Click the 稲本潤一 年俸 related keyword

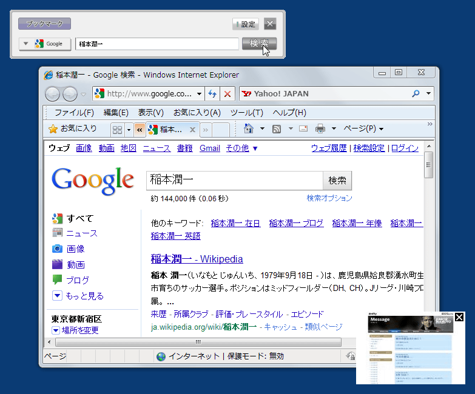point(357,223)
